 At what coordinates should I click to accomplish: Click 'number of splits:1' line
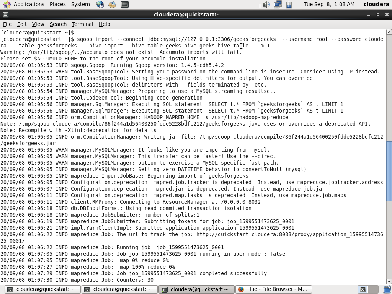[x=100, y=215]
